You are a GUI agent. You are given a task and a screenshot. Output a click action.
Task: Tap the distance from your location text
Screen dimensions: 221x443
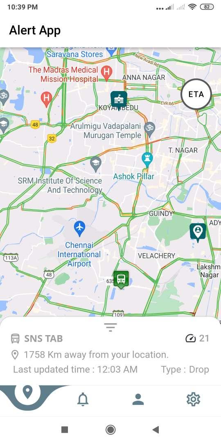click(96, 354)
